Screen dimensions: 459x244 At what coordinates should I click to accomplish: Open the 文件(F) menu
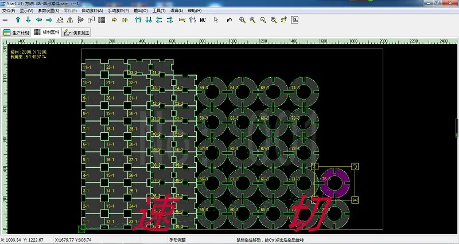(9, 10)
